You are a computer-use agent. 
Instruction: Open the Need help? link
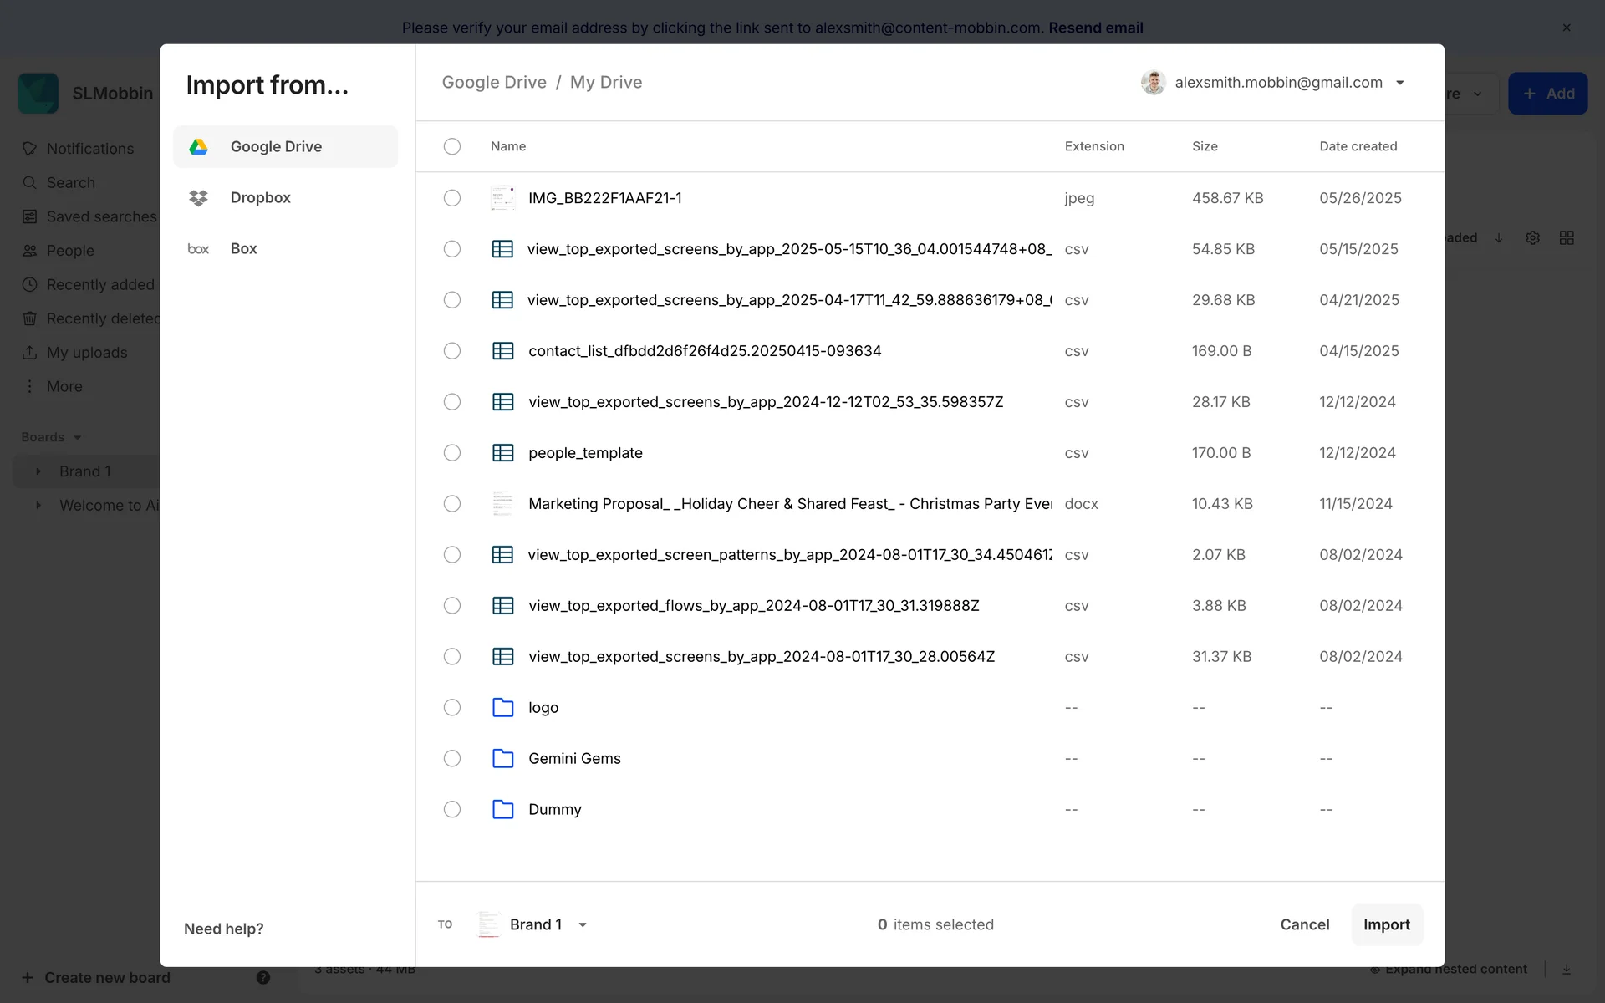click(x=223, y=929)
